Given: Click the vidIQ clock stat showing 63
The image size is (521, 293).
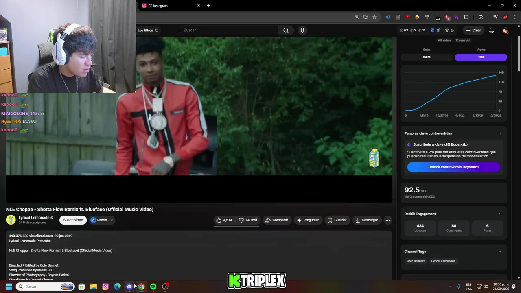Looking at the screenshot, I should tap(404, 31).
